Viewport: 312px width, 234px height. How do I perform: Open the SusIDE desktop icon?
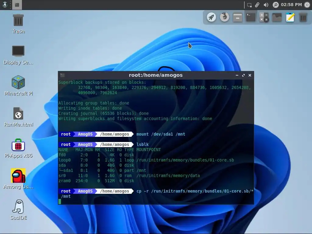point(18,210)
